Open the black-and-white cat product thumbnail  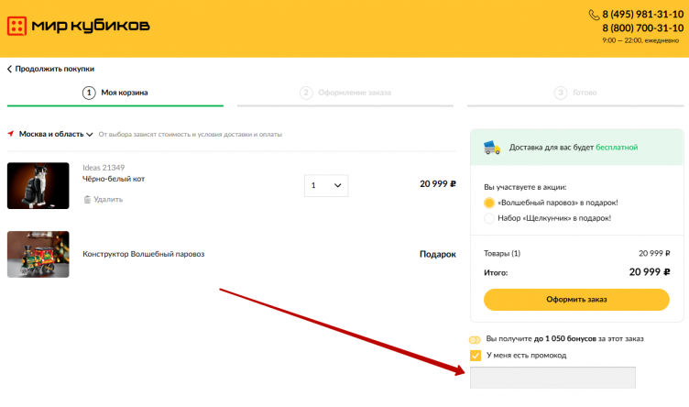click(x=38, y=185)
